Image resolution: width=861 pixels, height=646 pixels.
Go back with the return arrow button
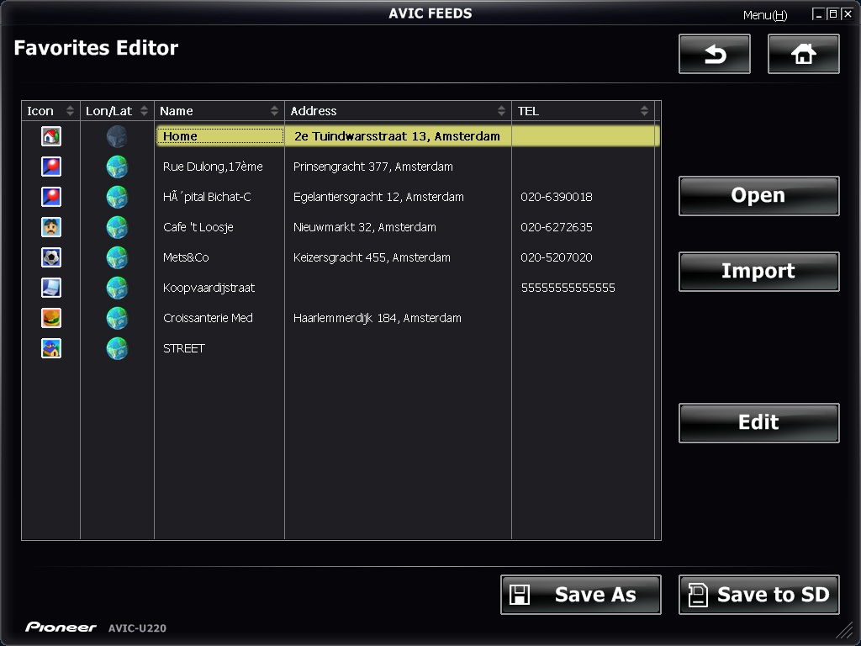tap(715, 55)
